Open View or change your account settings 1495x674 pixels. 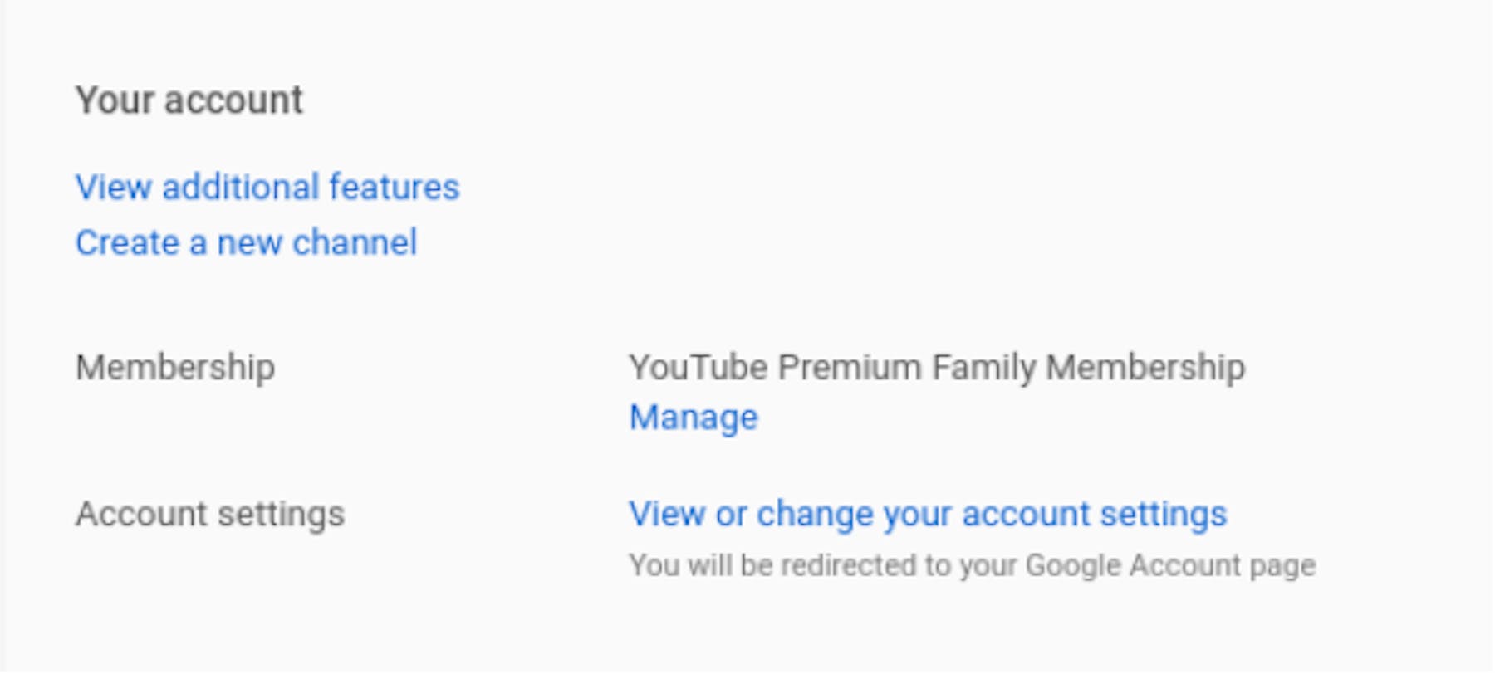928,514
